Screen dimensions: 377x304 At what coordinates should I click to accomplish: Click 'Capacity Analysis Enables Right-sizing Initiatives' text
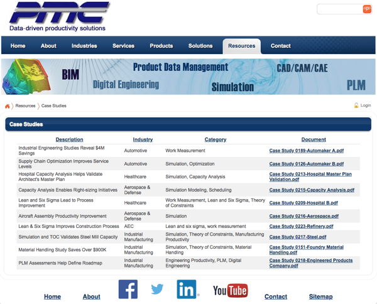[68, 190]
